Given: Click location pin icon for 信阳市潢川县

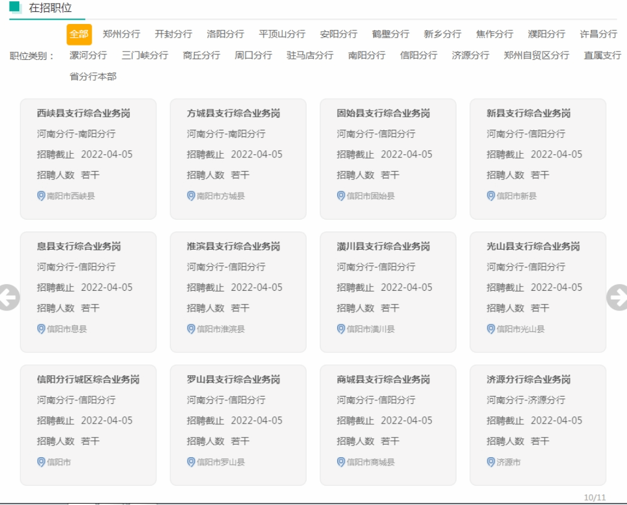Looking at the screenshot, I should [x=341, y=329].
